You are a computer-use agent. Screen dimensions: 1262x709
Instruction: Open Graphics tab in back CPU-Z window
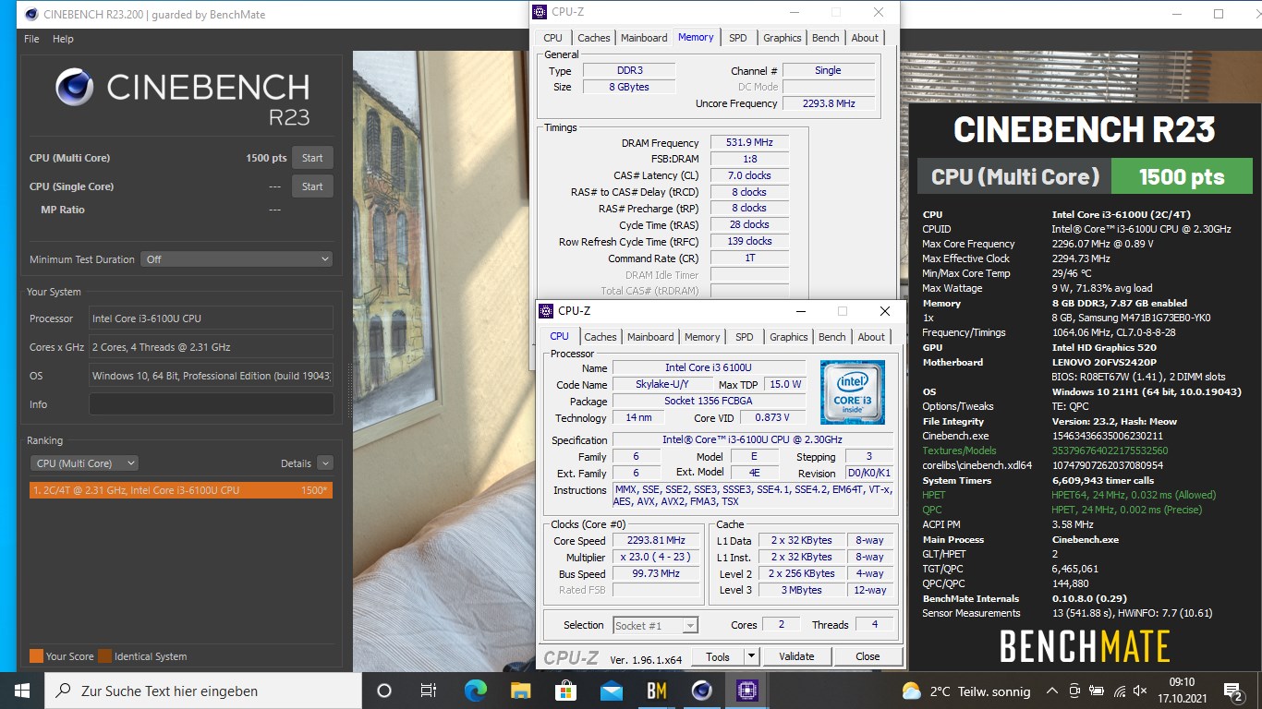pos(782,38)
